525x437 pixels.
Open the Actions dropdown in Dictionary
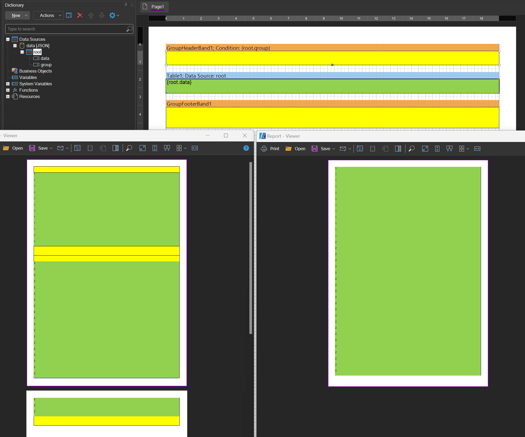(48, 15)
